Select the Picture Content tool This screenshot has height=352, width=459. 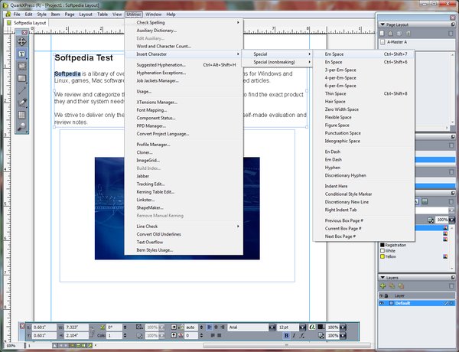[x=22, y=65]
